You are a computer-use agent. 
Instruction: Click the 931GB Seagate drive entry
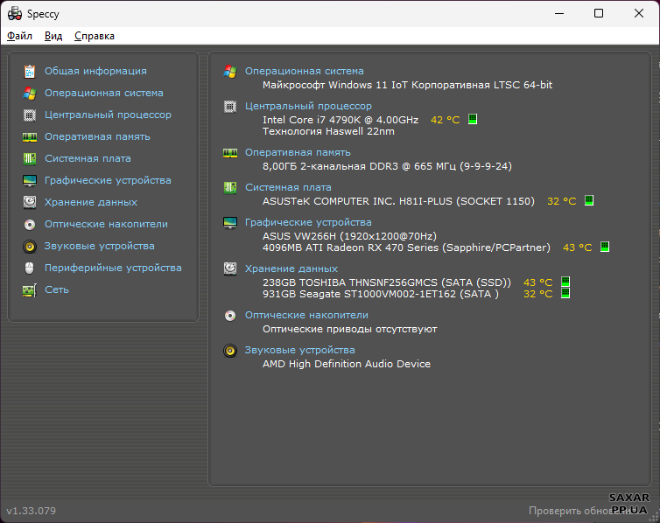(381, 294)
